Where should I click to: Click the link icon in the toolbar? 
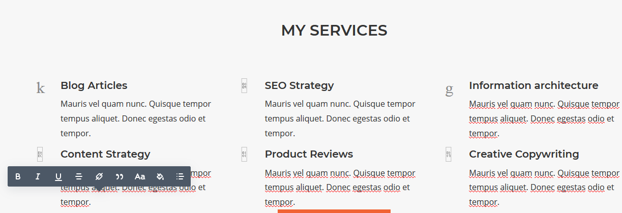click(x=99, y=177)
